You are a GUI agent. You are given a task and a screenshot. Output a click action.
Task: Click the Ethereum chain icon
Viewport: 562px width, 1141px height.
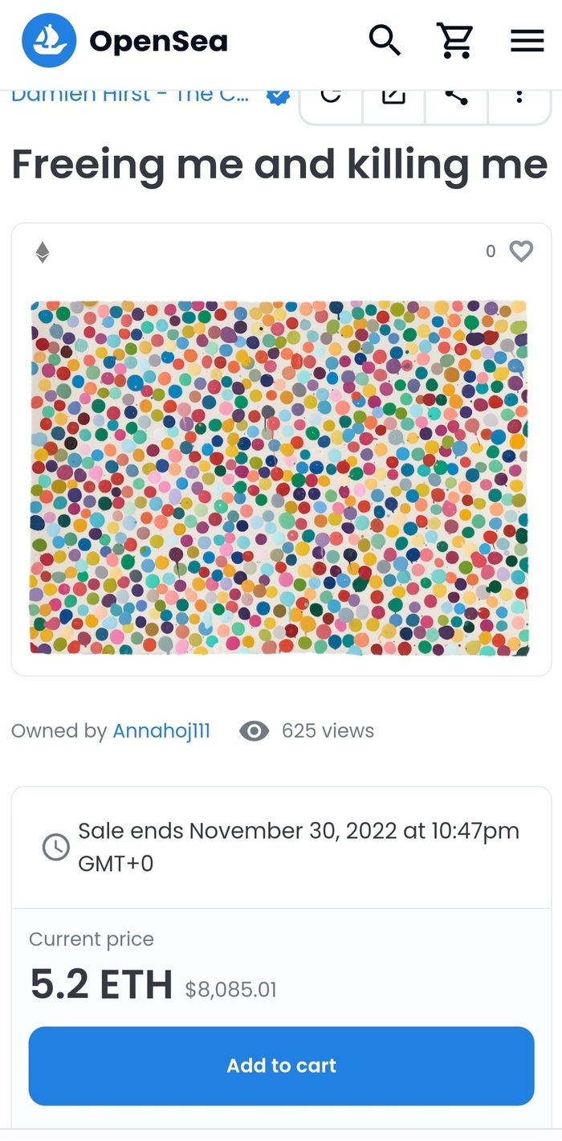click(43, 253)
